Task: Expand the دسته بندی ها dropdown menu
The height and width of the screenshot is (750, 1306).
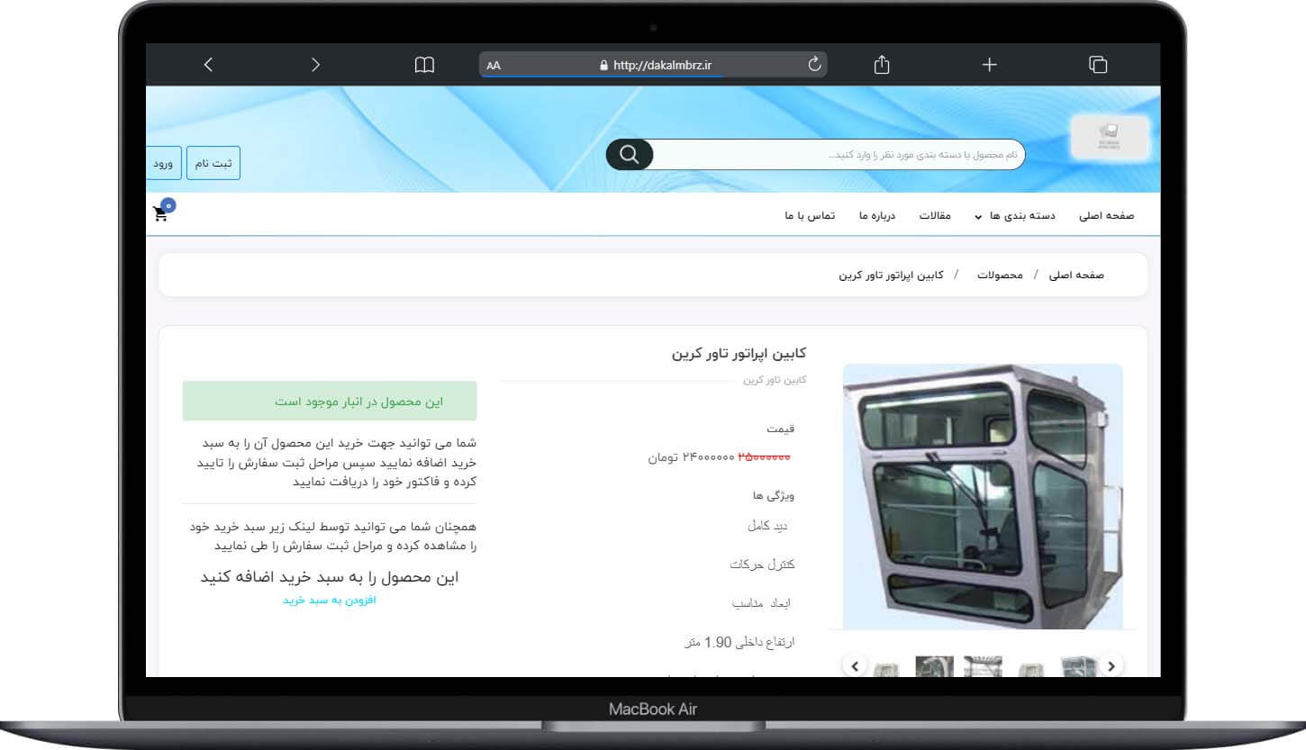Action: 1015,216
